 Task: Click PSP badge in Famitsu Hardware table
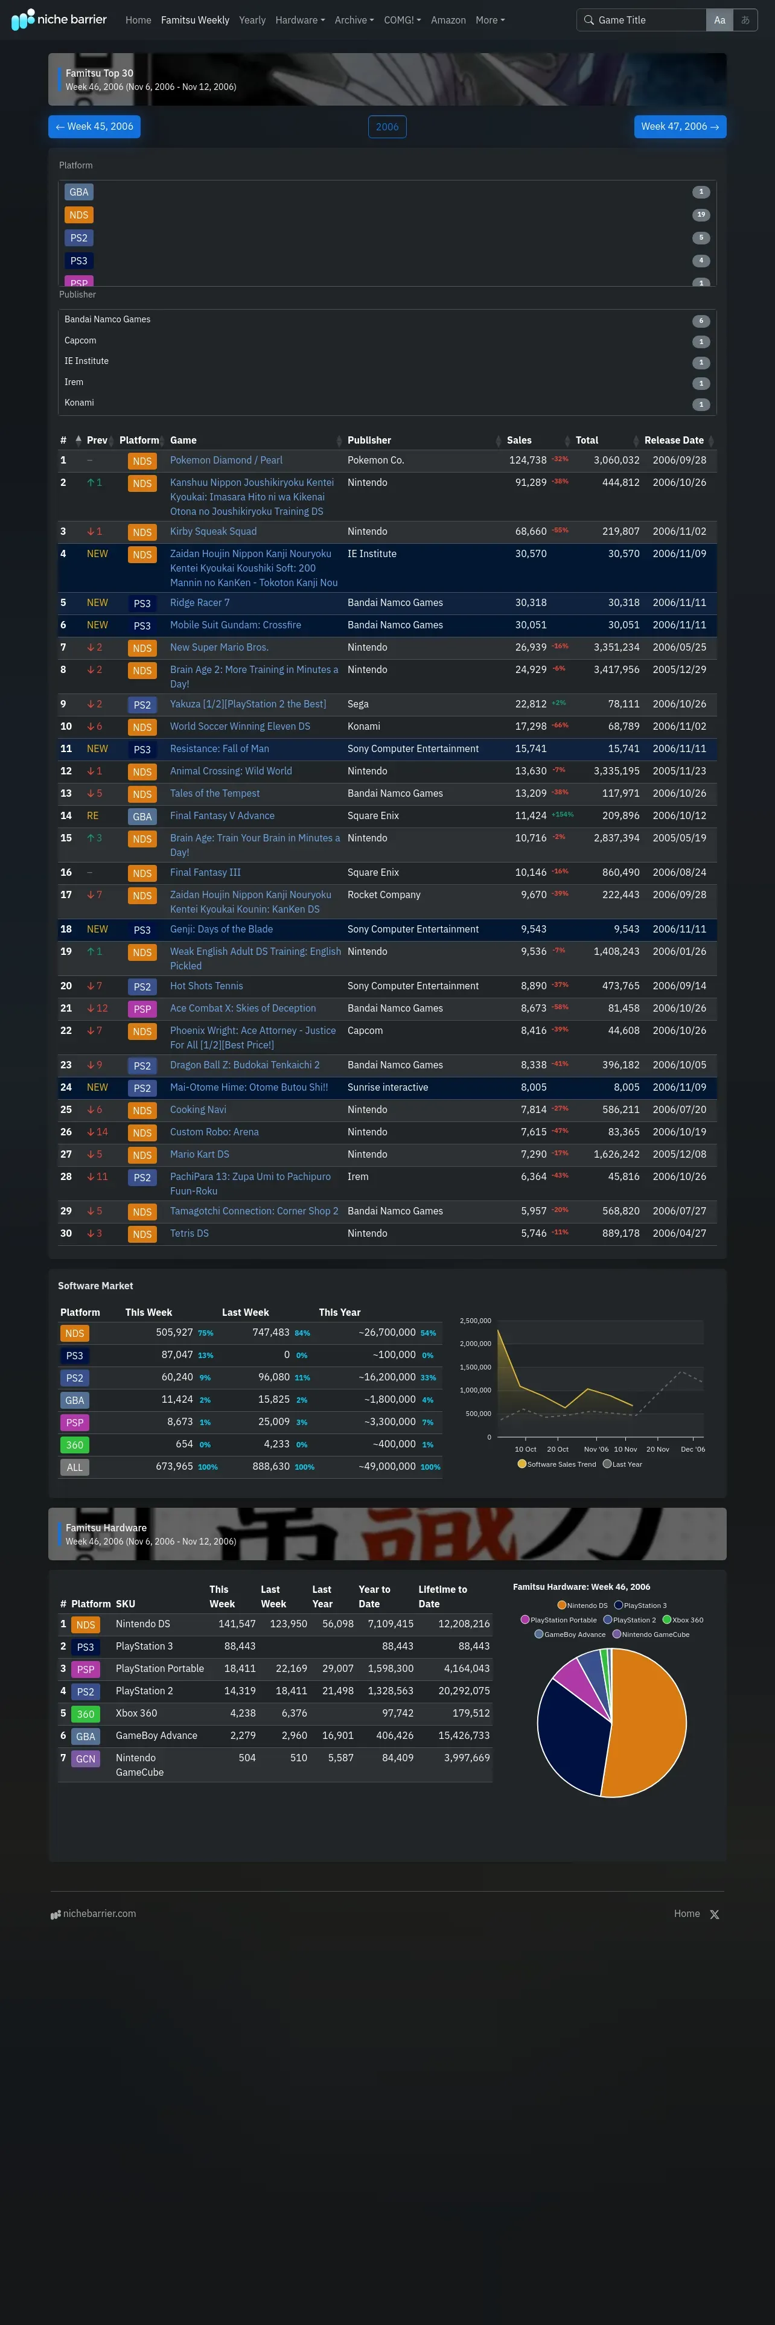point(86,1670)
